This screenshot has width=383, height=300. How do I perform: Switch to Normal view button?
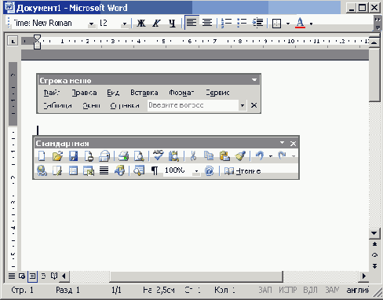coord(12,276)
